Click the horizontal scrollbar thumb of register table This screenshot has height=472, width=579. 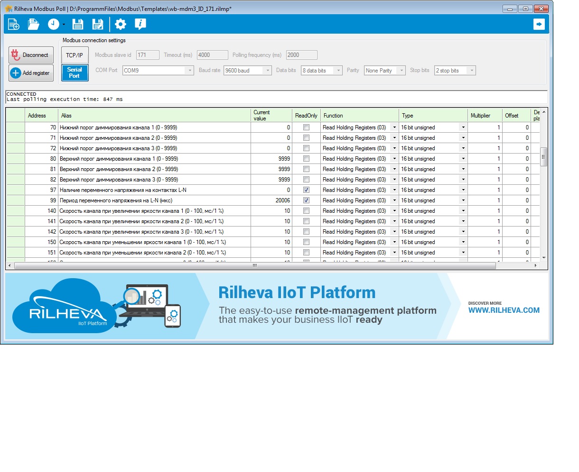255,266
